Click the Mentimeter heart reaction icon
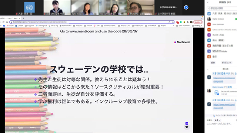237x133 pixels. coord(187,127)
